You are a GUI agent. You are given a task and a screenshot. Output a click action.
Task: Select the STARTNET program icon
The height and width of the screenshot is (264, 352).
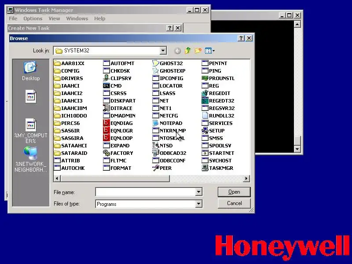(205, 153)
